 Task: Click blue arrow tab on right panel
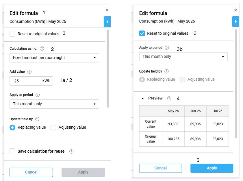(236, 21)
